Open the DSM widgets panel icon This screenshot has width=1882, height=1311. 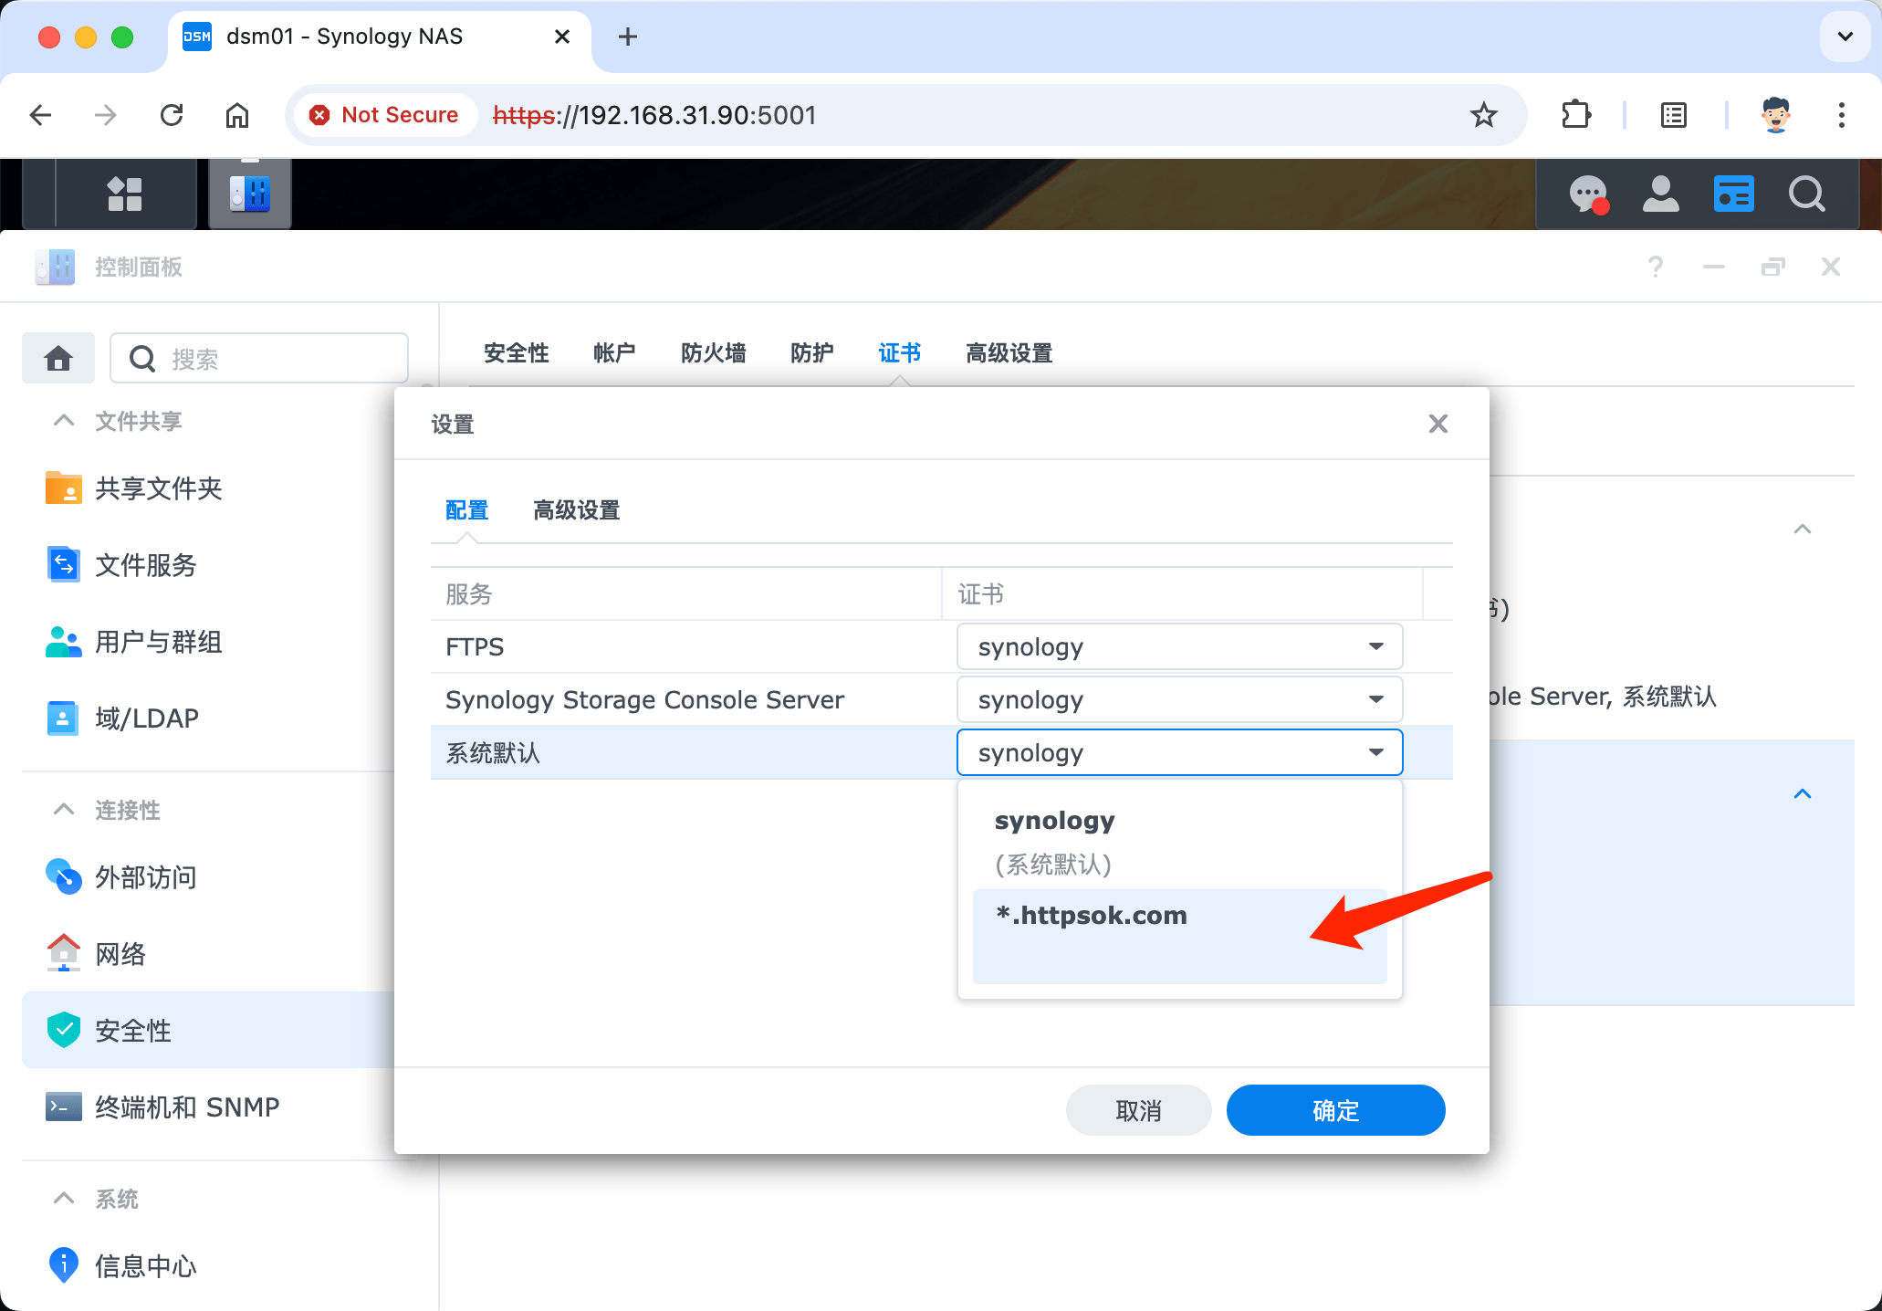point(1733,194)
